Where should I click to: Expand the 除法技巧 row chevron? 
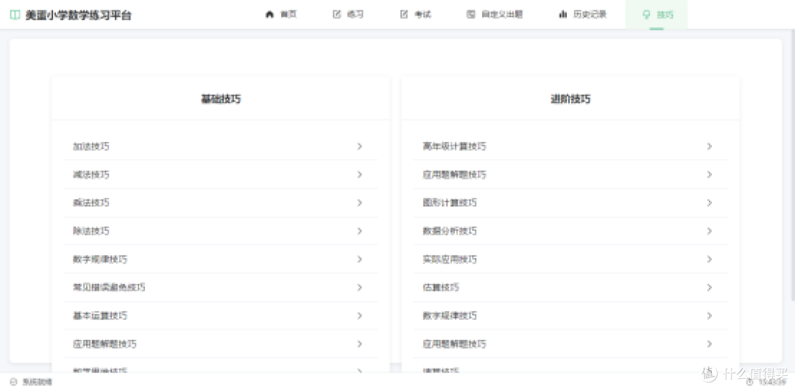click(x=359, y=231)
